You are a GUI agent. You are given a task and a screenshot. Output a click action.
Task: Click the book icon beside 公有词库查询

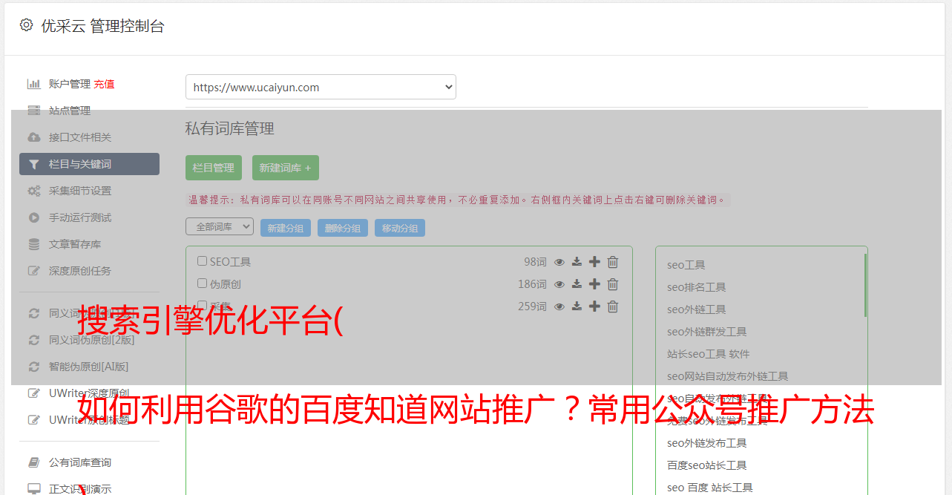click(34, 462)
